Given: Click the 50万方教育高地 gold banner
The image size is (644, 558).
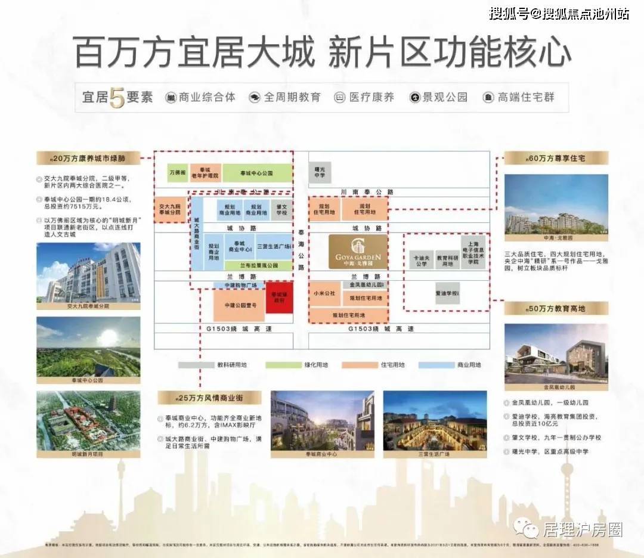Looking at the screenshot, I should [x=556, y=308].
